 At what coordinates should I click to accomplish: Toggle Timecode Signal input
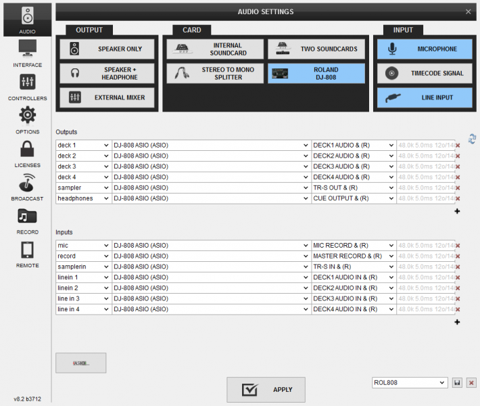425,73
